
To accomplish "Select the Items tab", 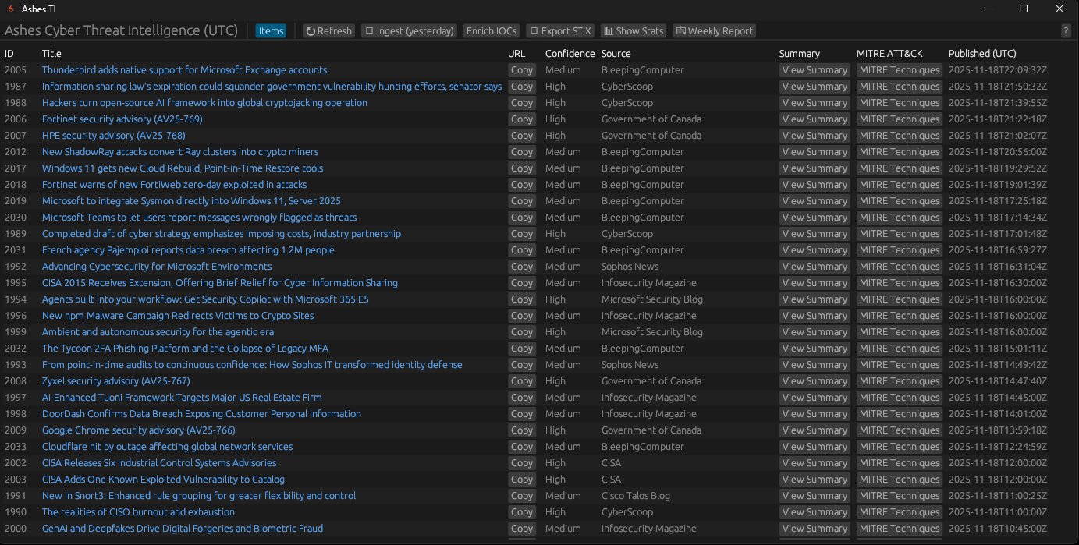I will [x=271, y=31].
